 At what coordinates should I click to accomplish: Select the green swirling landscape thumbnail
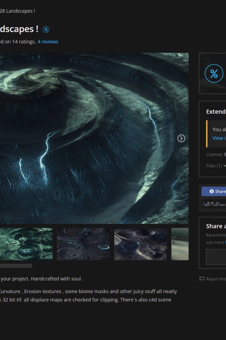click(26, 244)
